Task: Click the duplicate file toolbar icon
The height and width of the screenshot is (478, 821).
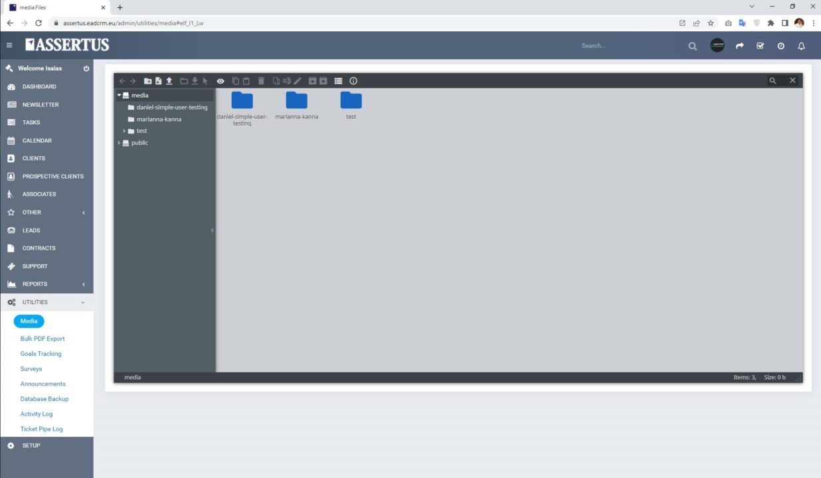Action: (276, 81)
